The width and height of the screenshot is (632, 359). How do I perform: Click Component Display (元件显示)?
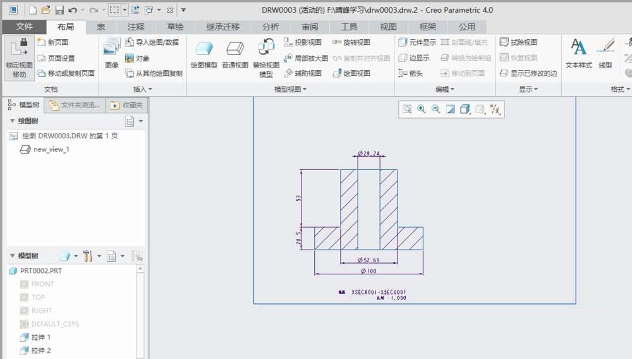pyautogui.click(x=417, y=42)
